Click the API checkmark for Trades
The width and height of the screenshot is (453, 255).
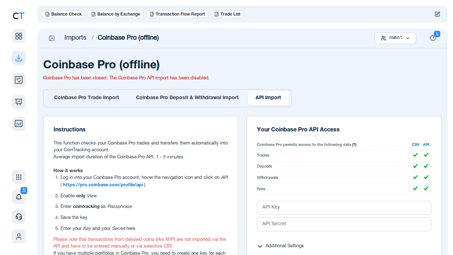(426, 155)
